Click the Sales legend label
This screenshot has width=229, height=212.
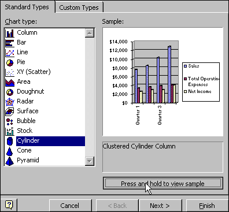click(x=194, y=66)
